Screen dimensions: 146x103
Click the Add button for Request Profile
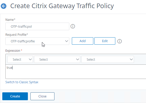point(83,41)
